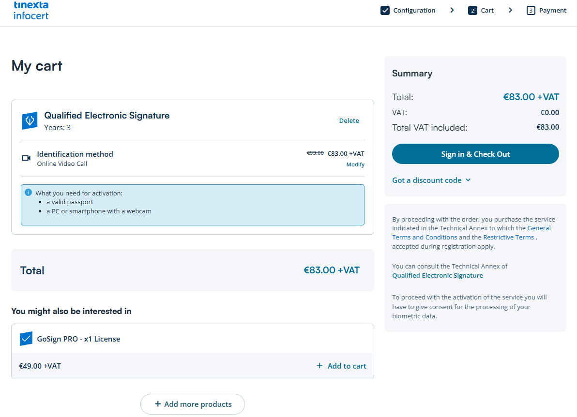Go to the Payment step
577x417 pixels.
pos(552,10)
